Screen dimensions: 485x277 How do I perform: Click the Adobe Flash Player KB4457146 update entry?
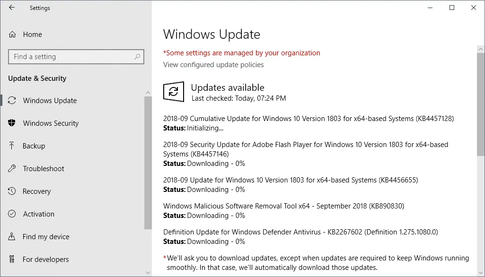point(306,149)
